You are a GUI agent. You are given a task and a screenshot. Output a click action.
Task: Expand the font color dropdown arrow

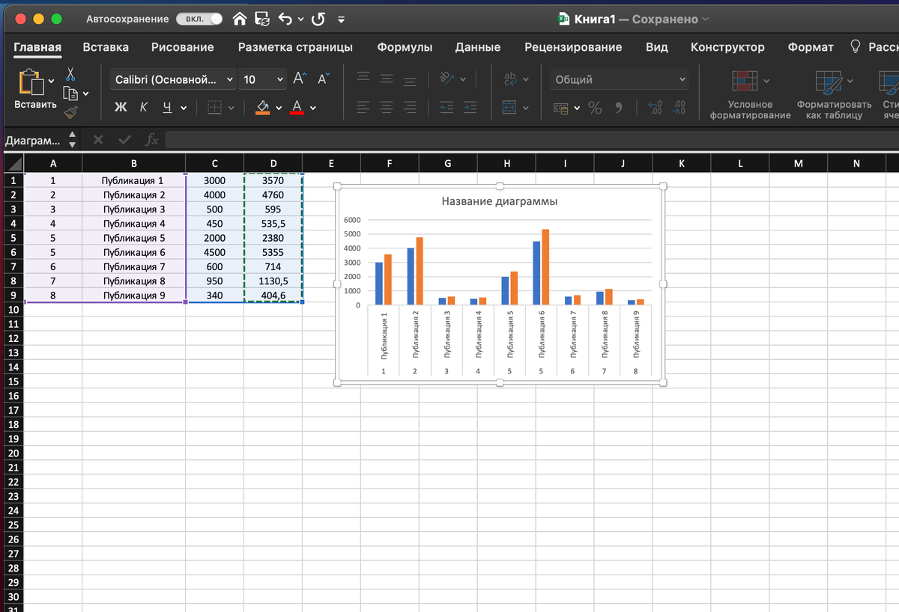click(x=313, y=108)
